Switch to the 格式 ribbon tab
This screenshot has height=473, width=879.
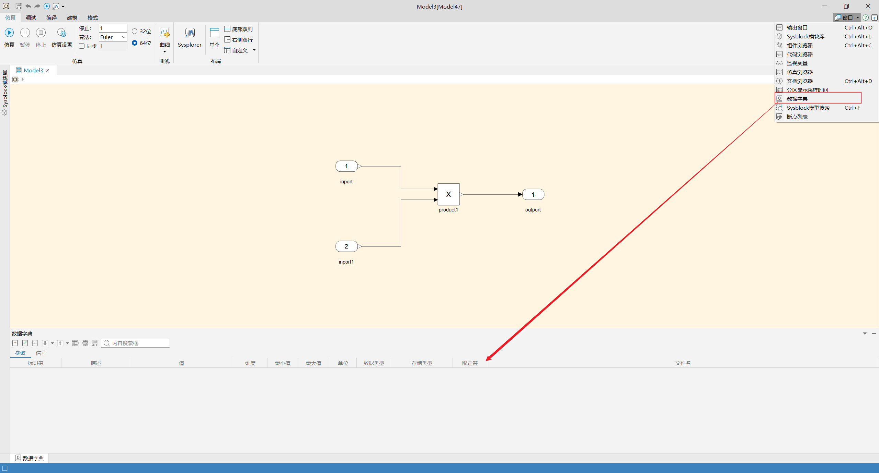(x=93, y=17)
